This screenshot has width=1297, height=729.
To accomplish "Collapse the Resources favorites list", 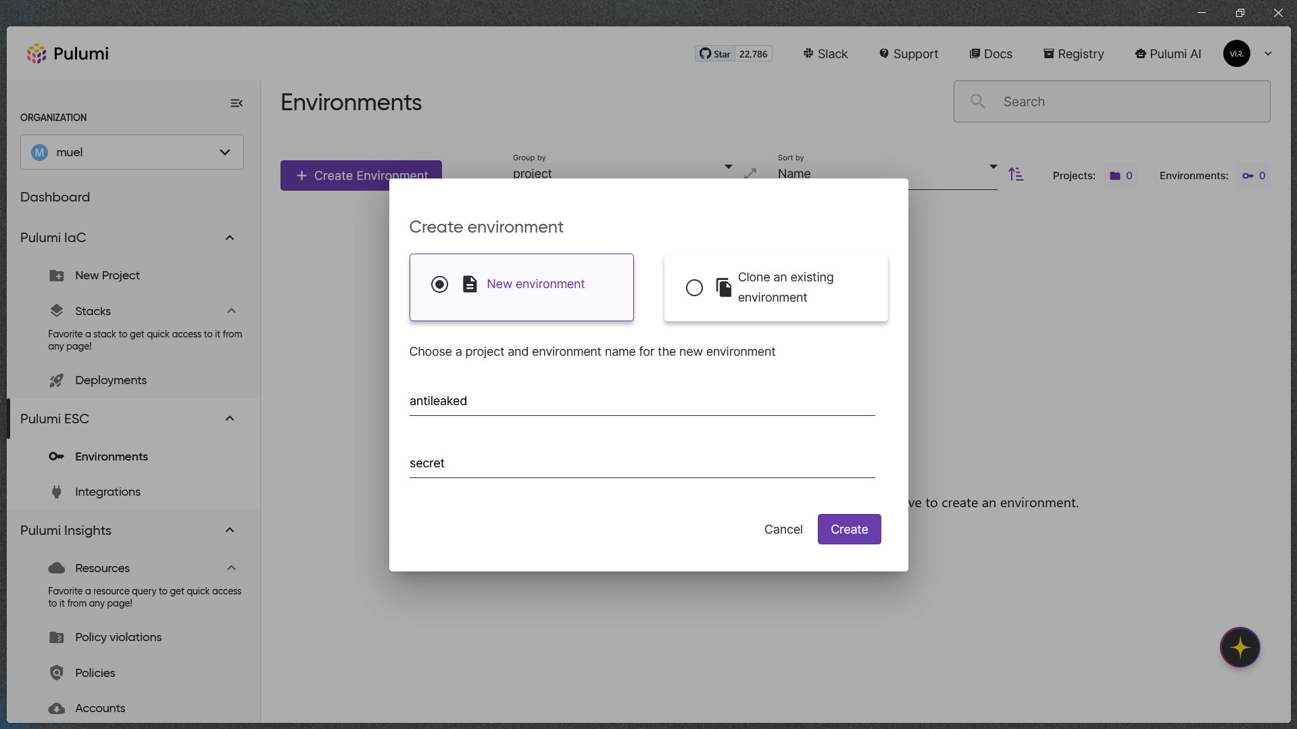I will click(231, 568).
